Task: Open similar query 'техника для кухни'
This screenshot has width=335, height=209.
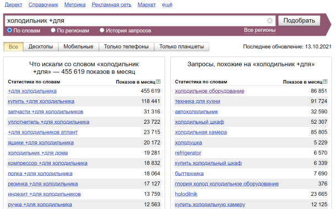Action: pyautogui.click(x=197, y=101)
